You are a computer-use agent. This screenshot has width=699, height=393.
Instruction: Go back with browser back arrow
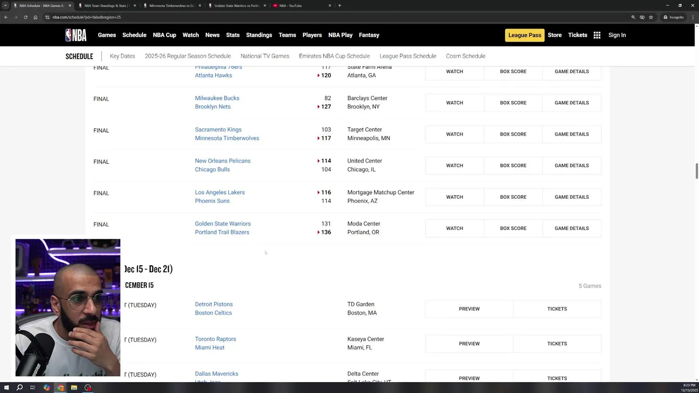[x=6, y=17]
